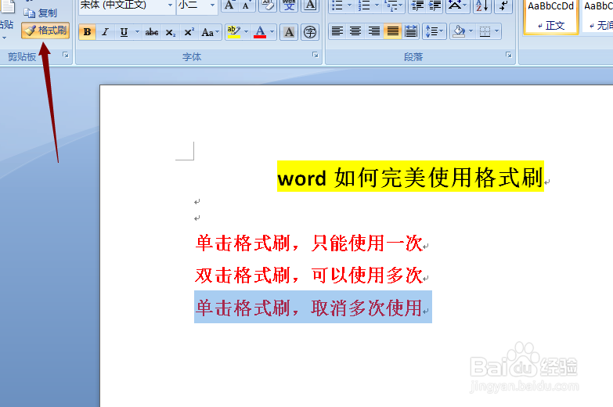Open underline style dropdown arrow
Viewport: 613px width, 407px height.
[137, 32]
